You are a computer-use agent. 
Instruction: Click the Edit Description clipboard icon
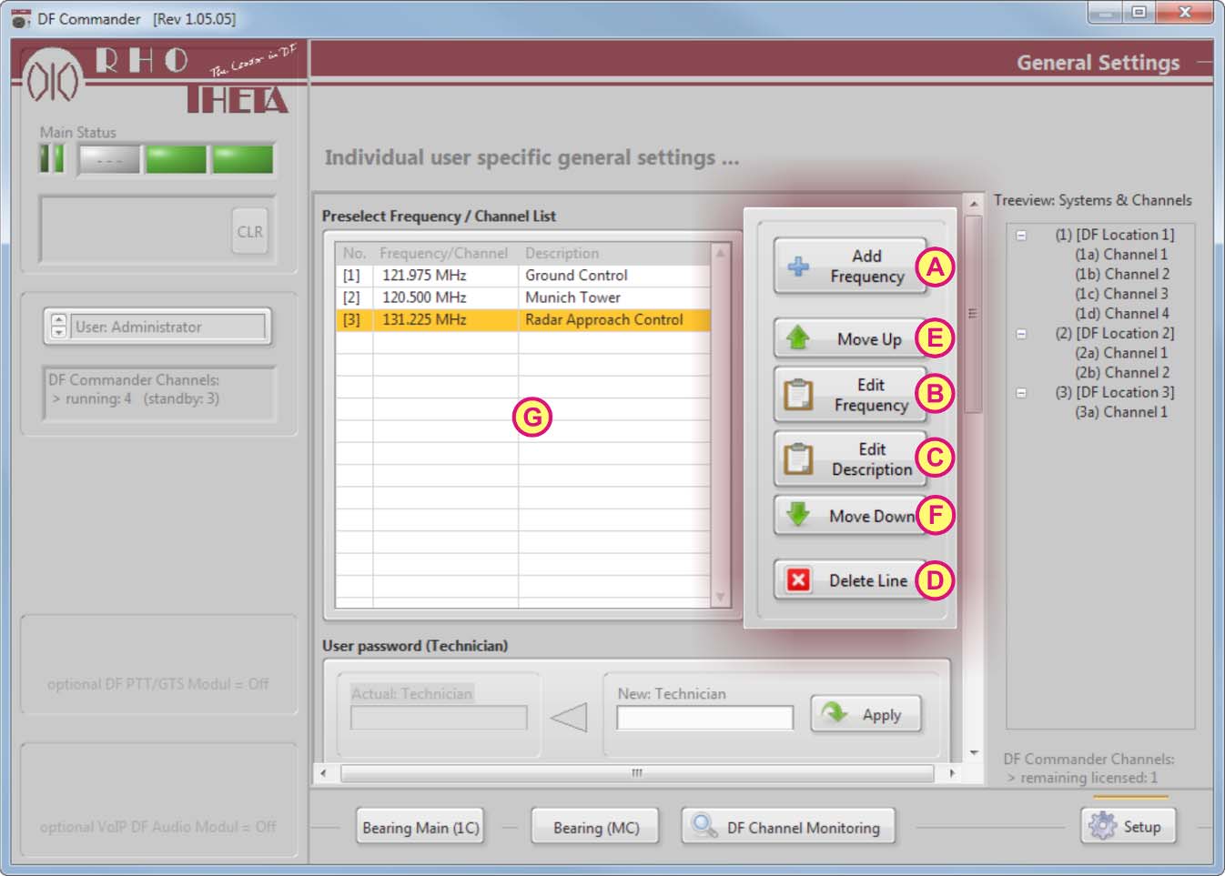(x=798, y=459)
